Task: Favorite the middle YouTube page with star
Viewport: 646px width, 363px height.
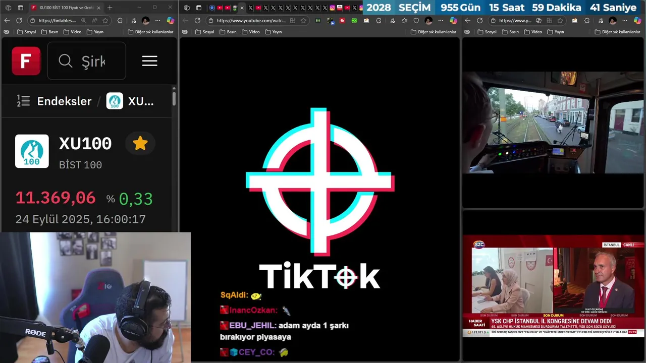Action: tap(303, 21)
